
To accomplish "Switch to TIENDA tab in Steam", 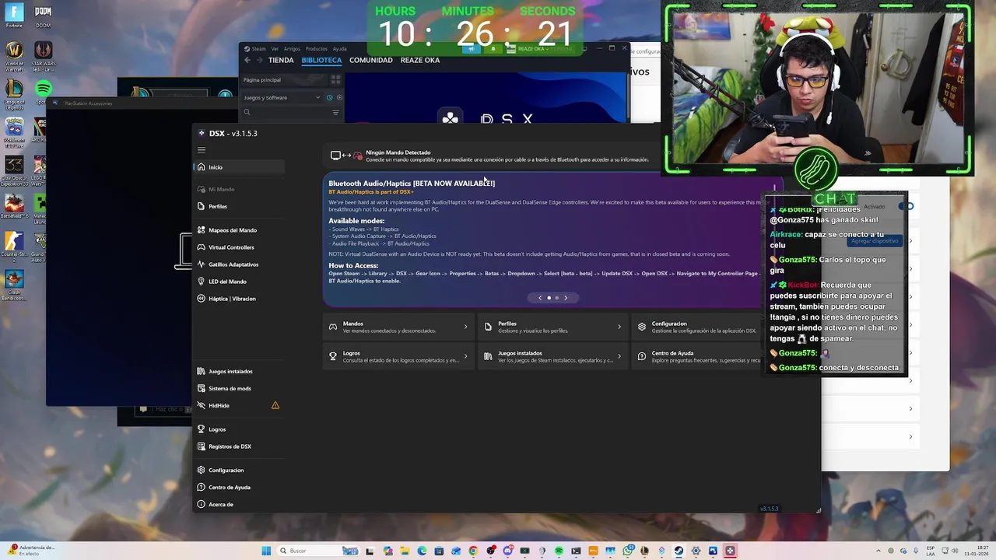I will tap(281, 61).
